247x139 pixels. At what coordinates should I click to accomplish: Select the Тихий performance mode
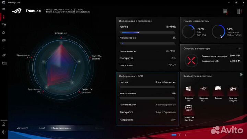pyautogui.click(x=42, y=128)
